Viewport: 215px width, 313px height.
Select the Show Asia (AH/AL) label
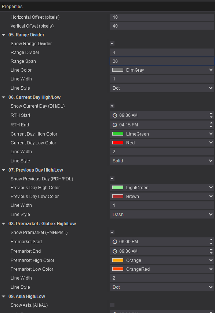29,305
